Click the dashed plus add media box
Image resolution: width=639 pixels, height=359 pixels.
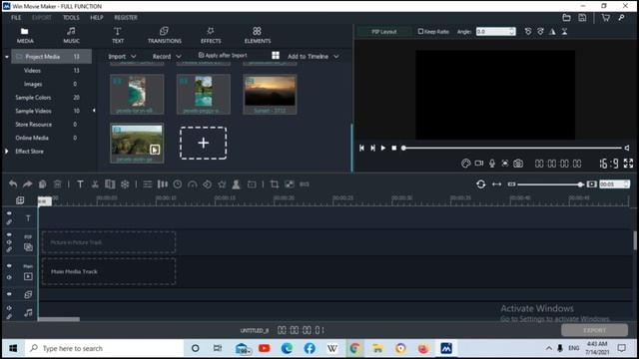(x=203, y=143)
